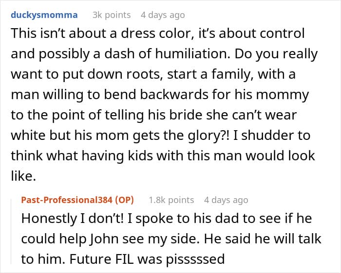Click the "1.8k points" score on OP's reply

point(171,200)
